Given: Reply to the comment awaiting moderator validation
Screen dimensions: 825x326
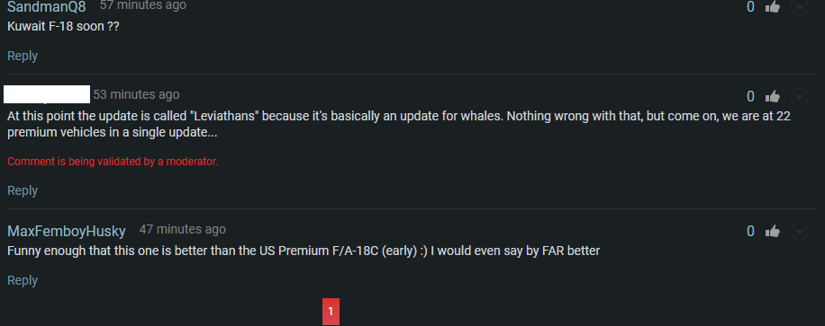Looking at the screenshot, I should point(23,190).
